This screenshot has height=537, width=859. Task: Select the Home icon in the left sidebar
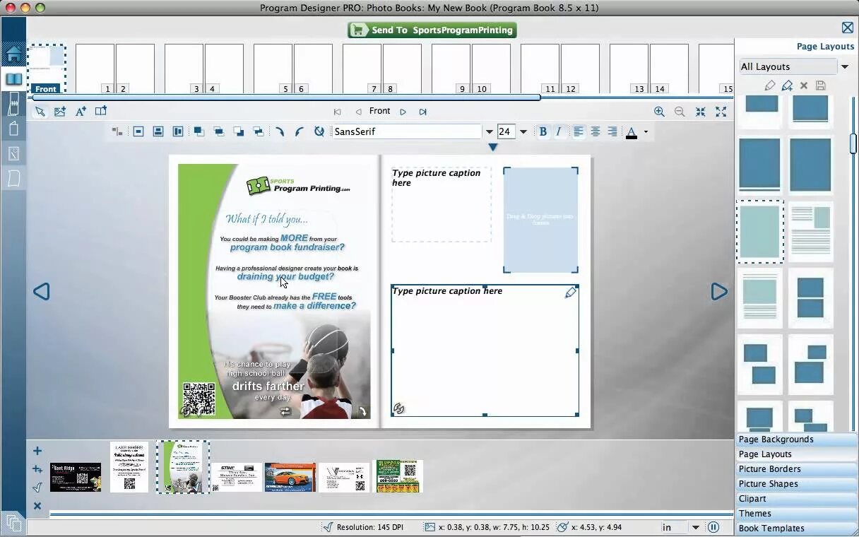click(14, 54)
